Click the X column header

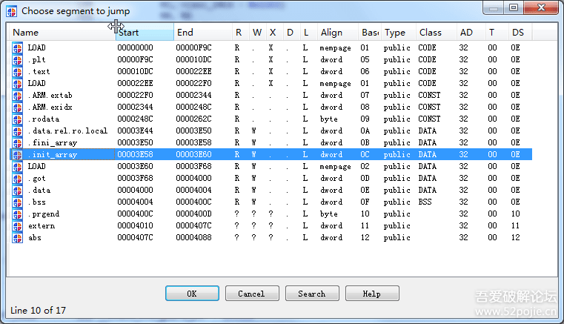pyautogui.click(x=274, y=33)
